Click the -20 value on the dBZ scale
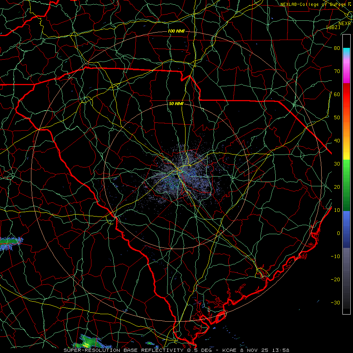Image resolution: width=353 pixels, height=353 pixels. [x=335, y=280]
